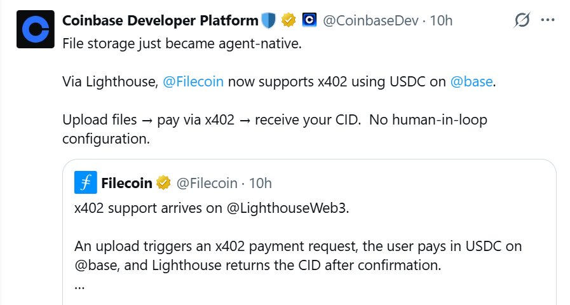Click the Filecoin display name in quoted post

127,184
